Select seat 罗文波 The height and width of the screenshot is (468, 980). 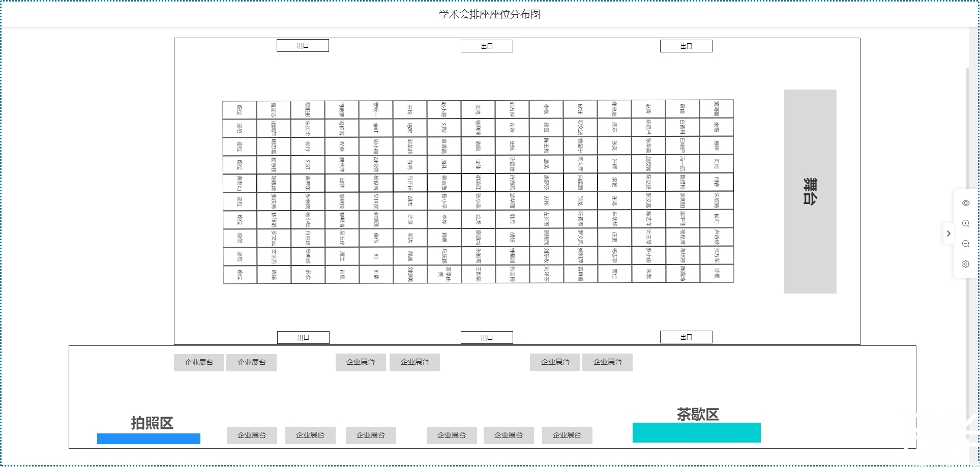[x=580, y=128]
